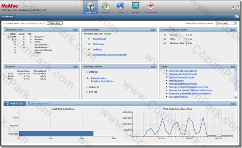Click the Network Graphs tab icon
The height and width of the screenshot is (148, 242).
(x=29, y=104)
